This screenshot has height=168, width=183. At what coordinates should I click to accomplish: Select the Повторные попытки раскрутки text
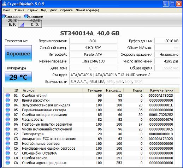tap(47, 125)
